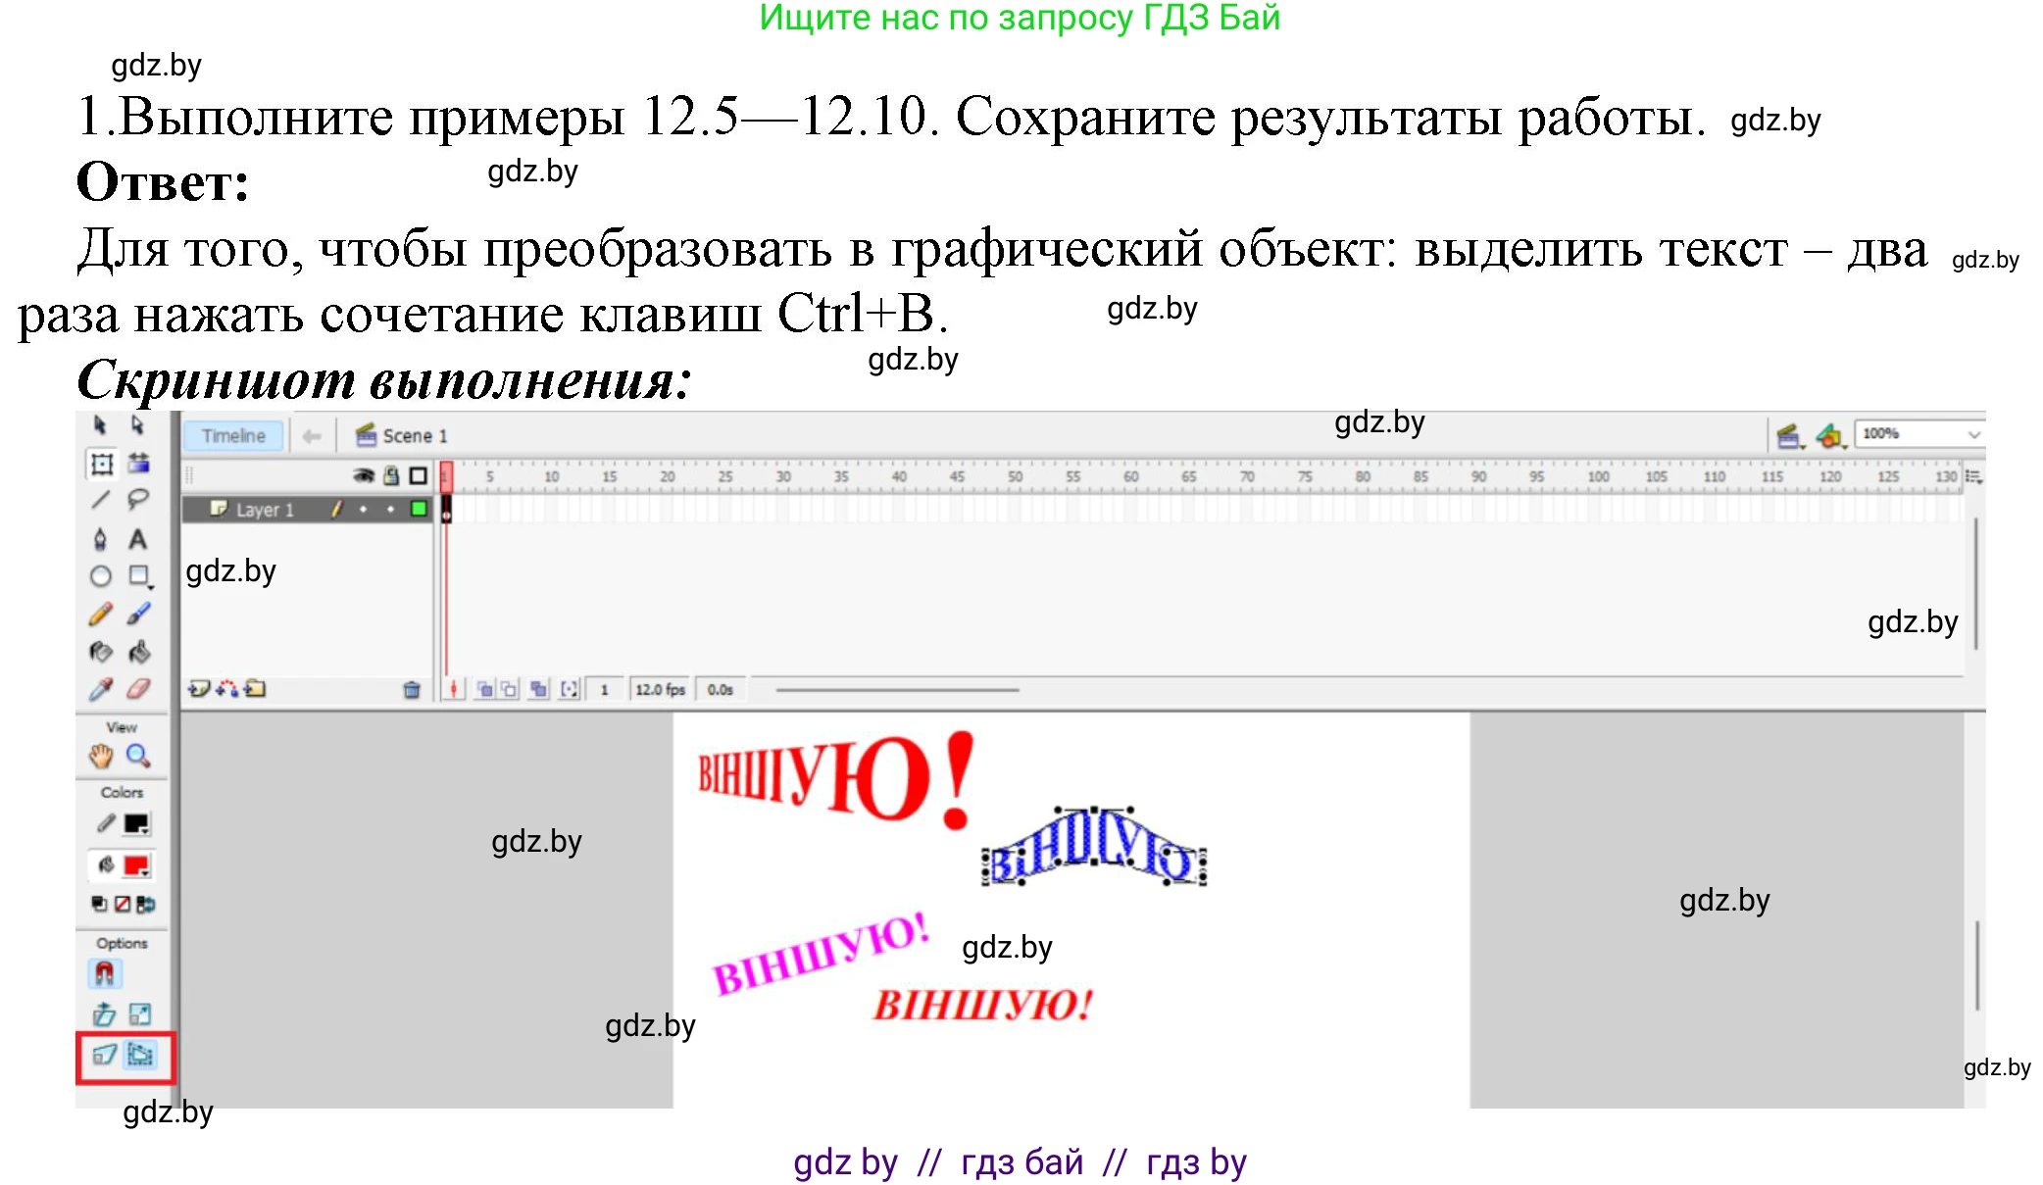Open the fill color swatch picker
This screenshot has height=1185, width=2043.
point(134,865)
